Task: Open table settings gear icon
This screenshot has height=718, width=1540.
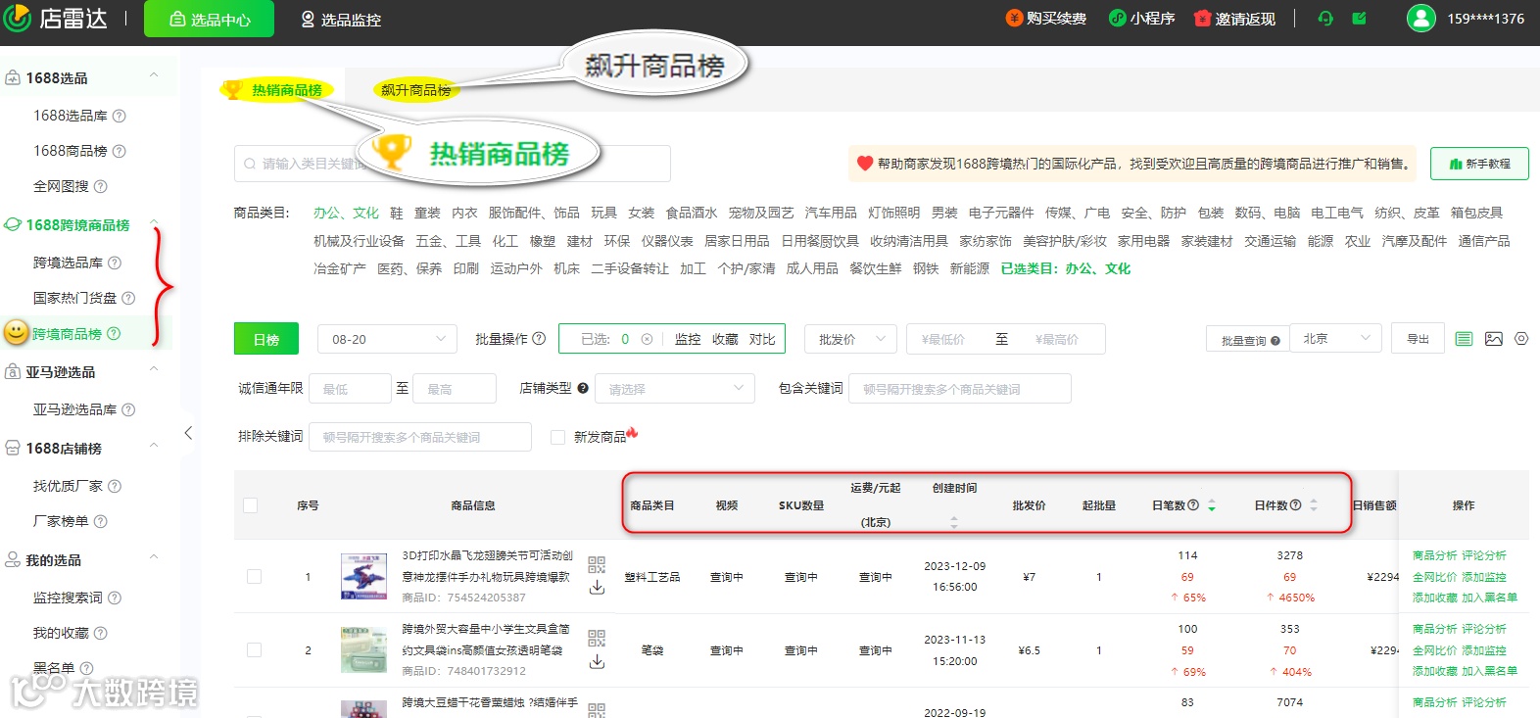Action: point(1521,339)
